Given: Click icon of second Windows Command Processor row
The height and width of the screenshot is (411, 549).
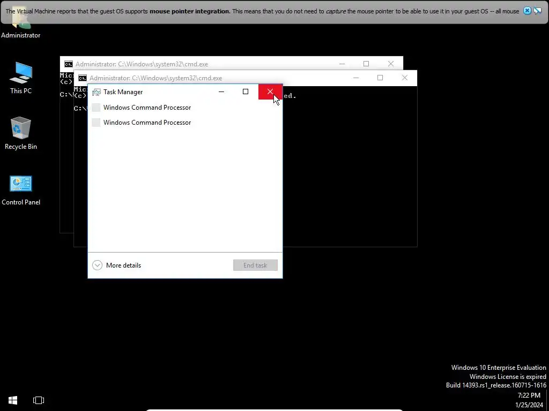Looking at the screenshot, I should 96,123.
